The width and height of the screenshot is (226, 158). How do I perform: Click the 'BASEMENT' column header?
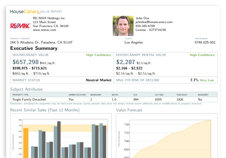click(x=203, y=95)
